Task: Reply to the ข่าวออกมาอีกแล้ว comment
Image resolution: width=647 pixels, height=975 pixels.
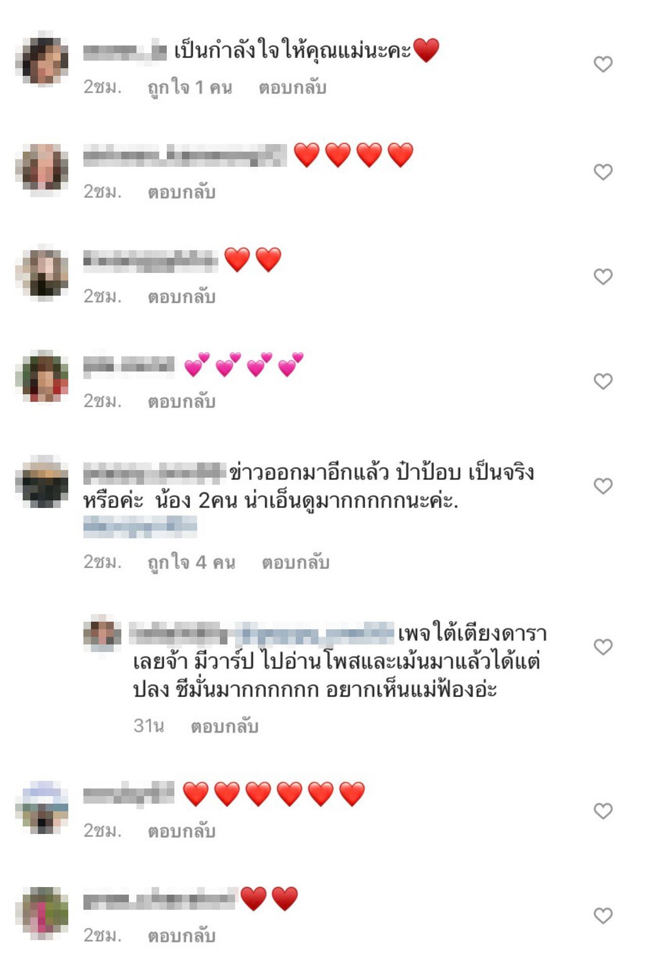Action: coord(296,562)
